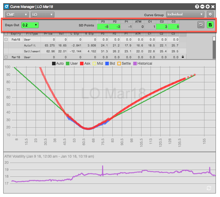The width and height of the screenshot is (220, 197).
Task: Click Autofit P3 cell 24.1
Action: pos(103,45)
